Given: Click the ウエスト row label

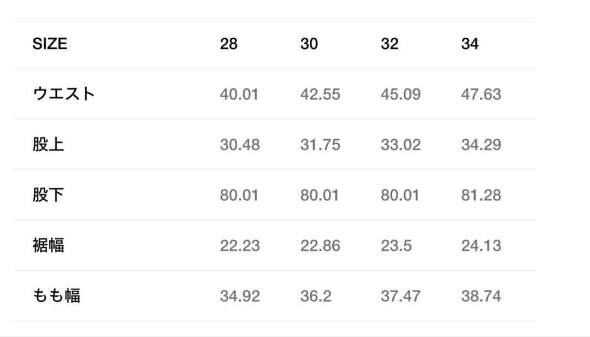Looking at the screenshot, I should pyautogui.click(x=64, y=94).
